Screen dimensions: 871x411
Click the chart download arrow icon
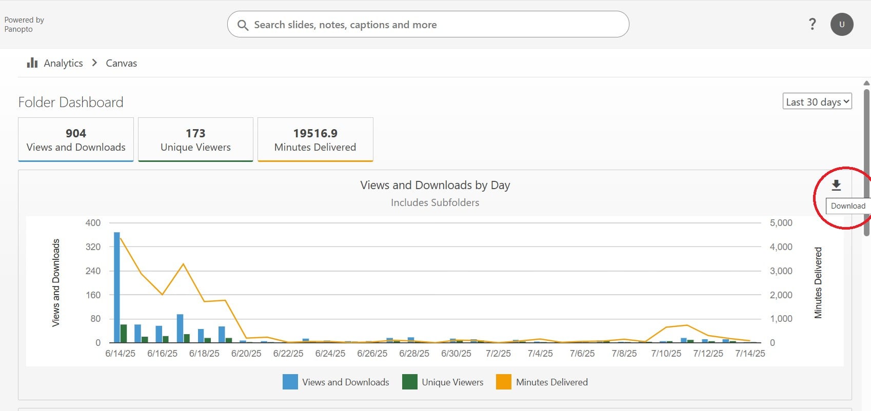(836, 185)
